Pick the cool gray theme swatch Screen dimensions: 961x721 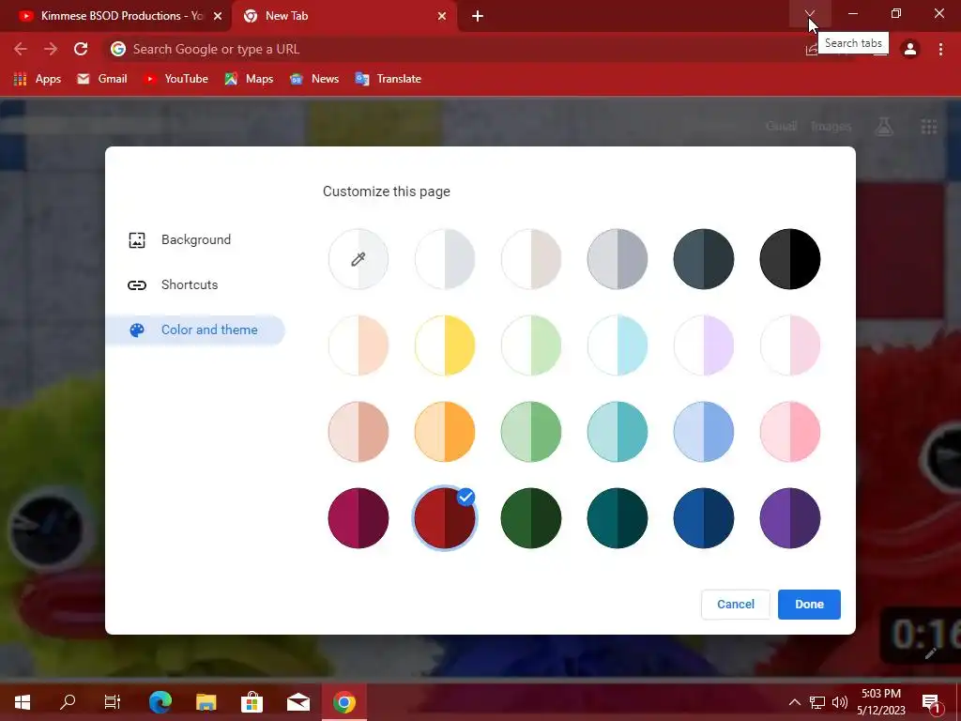[618, 259]
